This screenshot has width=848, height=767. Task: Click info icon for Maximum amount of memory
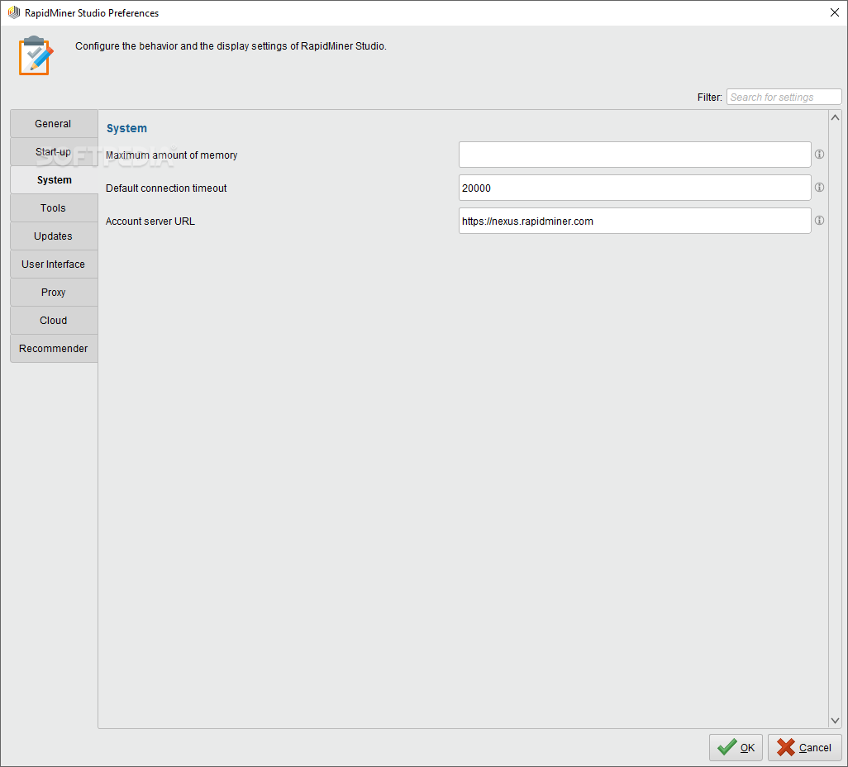pyautogui.click(x=819, y=155)
